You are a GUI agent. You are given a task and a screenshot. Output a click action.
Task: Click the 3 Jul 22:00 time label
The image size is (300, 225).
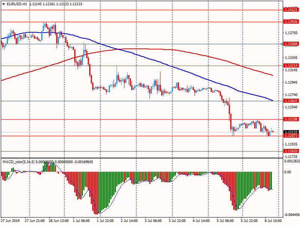(x=177, y=220)
